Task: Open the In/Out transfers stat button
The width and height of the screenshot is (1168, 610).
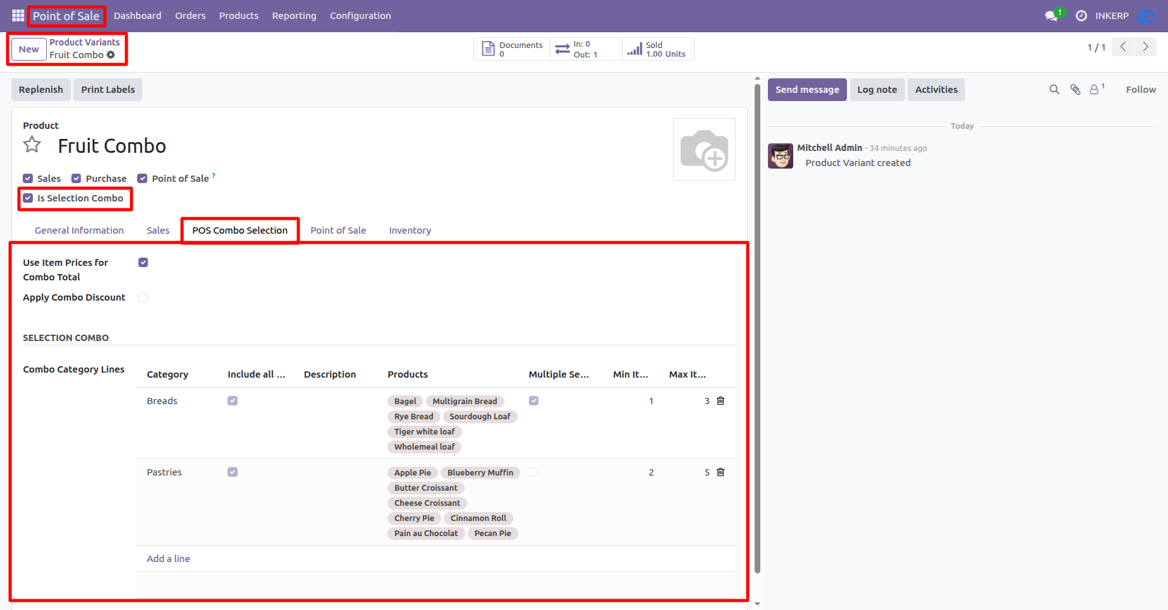Action: pyautogui.click(x=586, y=49)
